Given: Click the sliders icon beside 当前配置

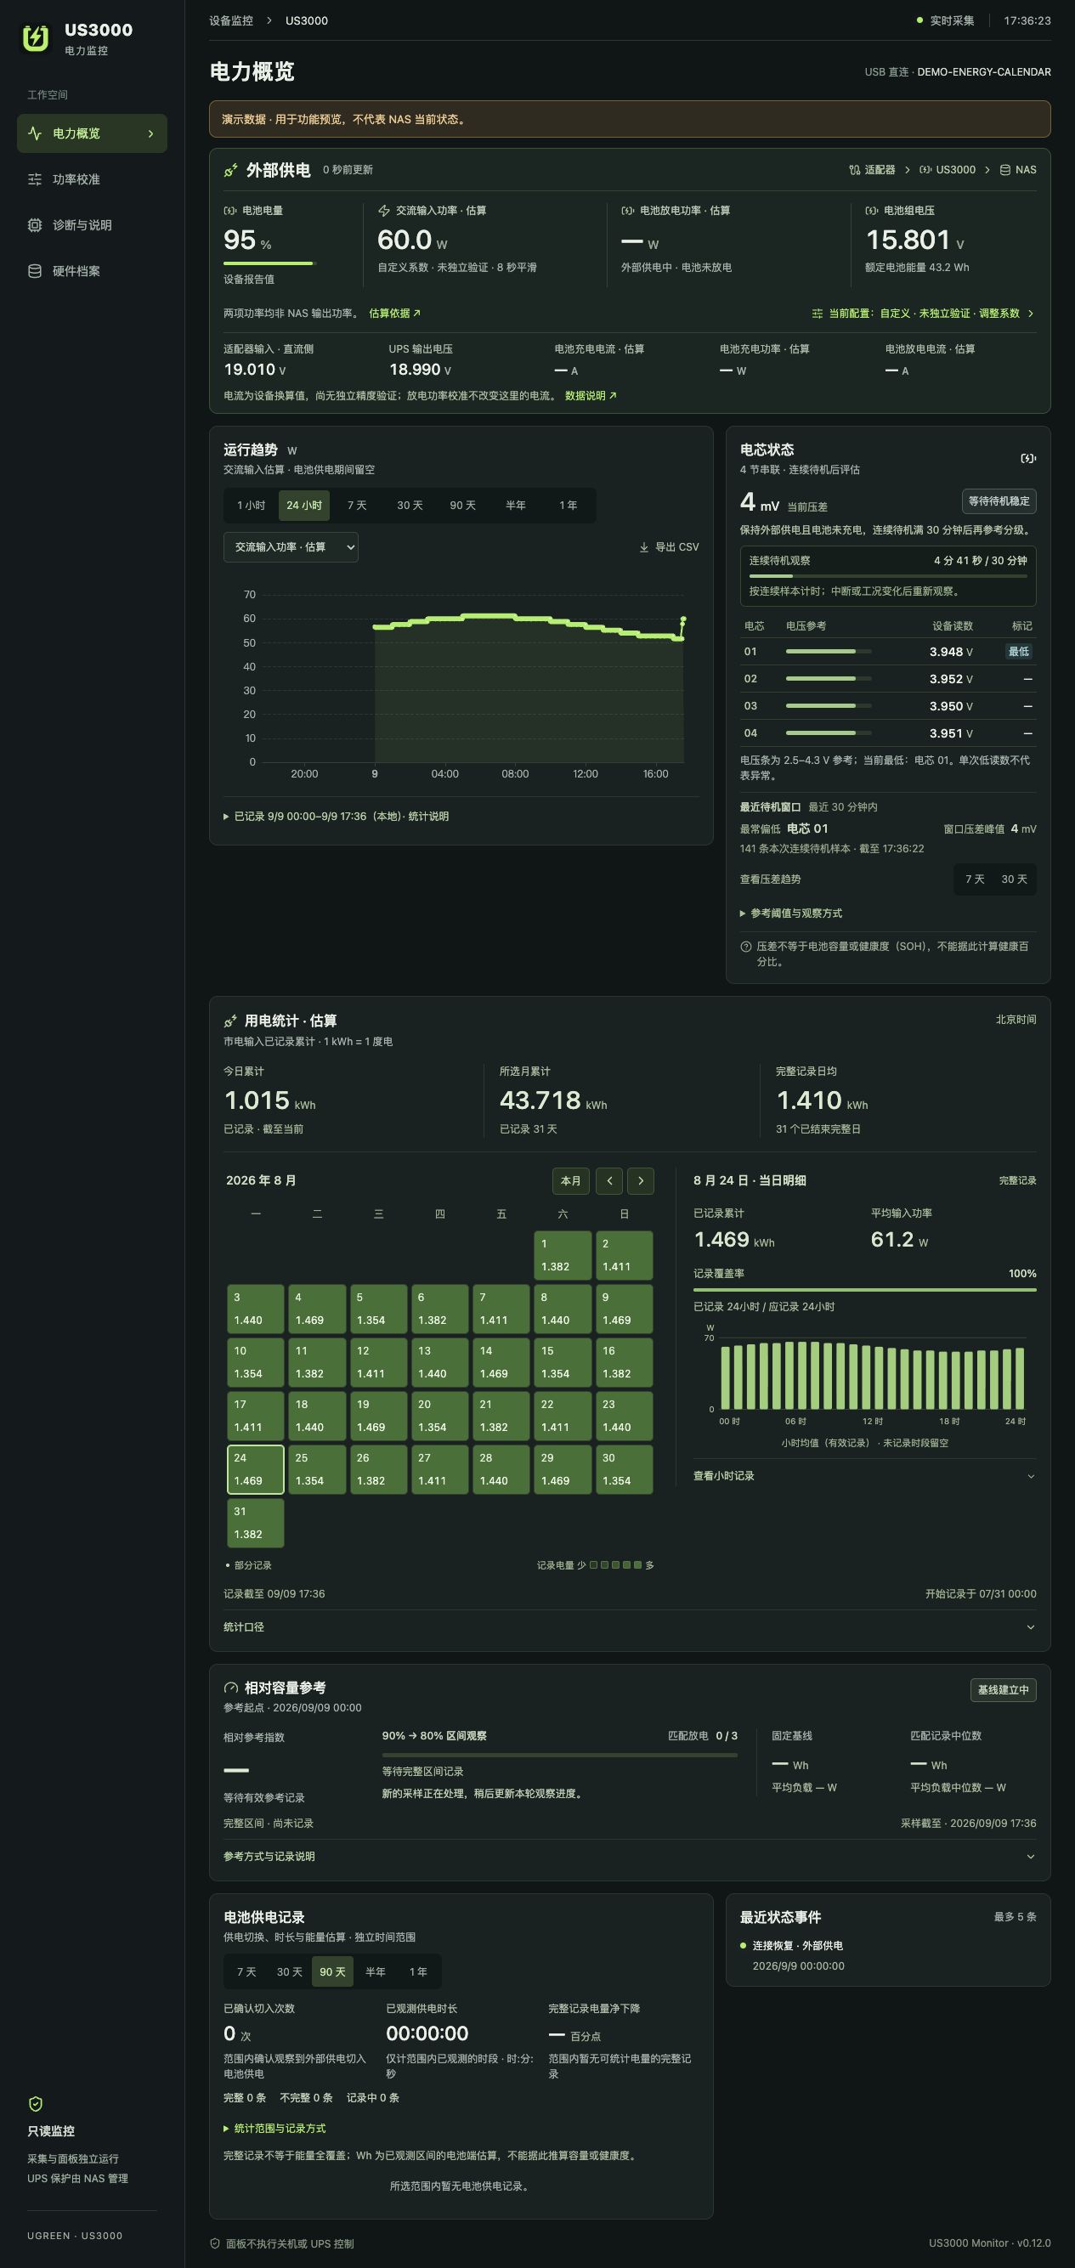Looking at the screenshot, I should [817, 314].
